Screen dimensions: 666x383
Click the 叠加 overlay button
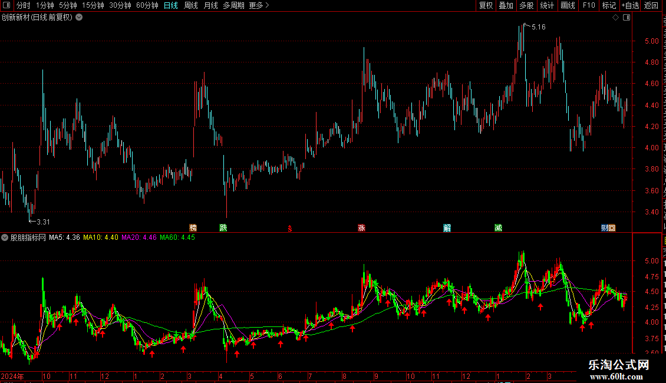(x=506, y=5)
